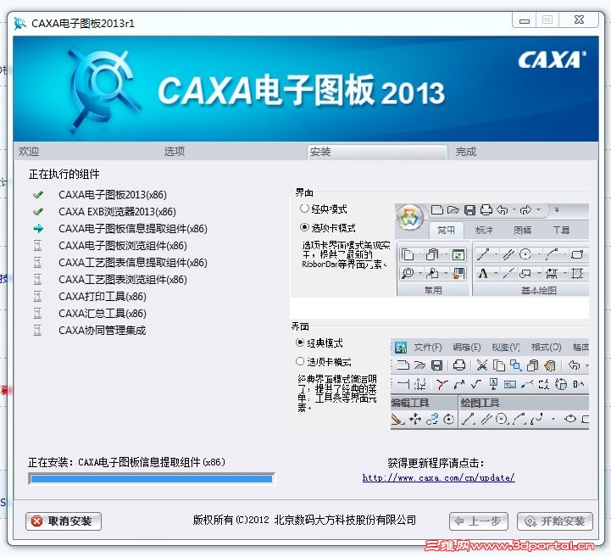Click the 选项 installer step tab
The height and width of the screenshot is (557, 611).
175,152
